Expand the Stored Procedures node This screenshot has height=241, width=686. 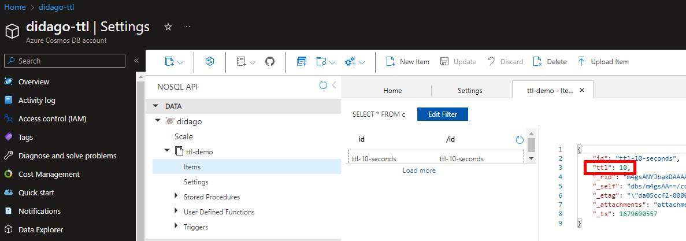176,196
